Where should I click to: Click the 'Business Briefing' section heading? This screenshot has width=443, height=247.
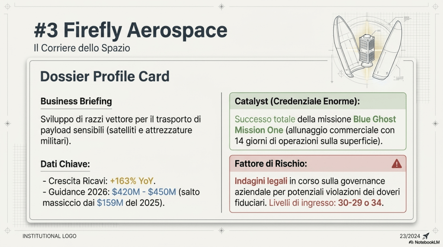[x=76, y=101]
